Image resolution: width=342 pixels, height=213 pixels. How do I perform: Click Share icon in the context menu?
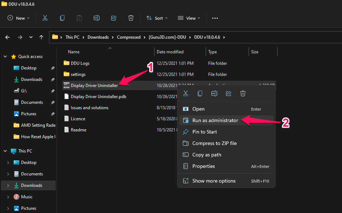pyautogui.click(x=228, y=94)
